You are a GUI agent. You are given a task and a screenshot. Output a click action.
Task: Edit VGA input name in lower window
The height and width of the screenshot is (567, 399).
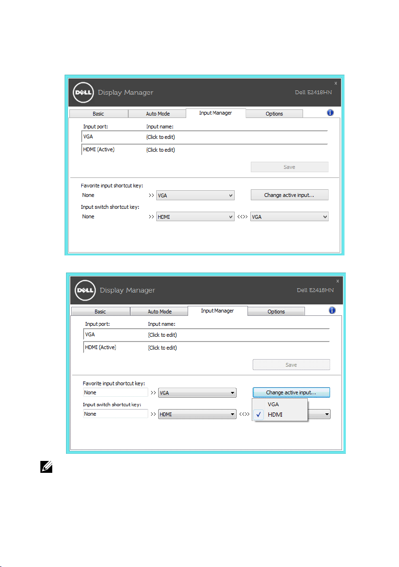162,335
